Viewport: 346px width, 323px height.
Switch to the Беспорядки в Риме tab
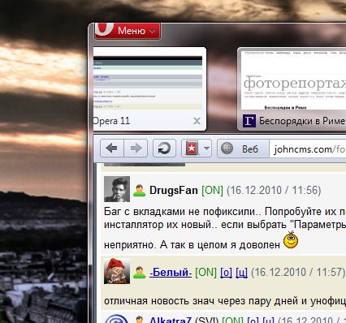[x=292, y=89]
